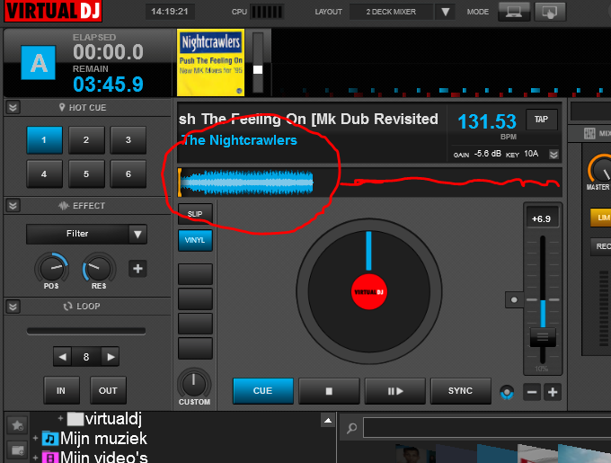This screenshot has width=611, height=463.
Task: Click the pitch reset dot button
Action: tap(514, 299)
